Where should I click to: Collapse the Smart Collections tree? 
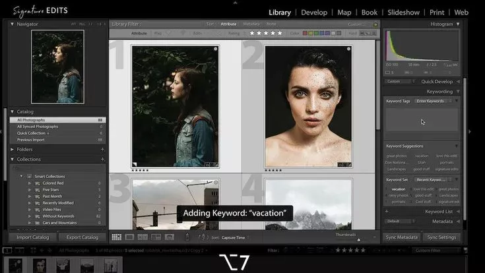click(21, 176)
